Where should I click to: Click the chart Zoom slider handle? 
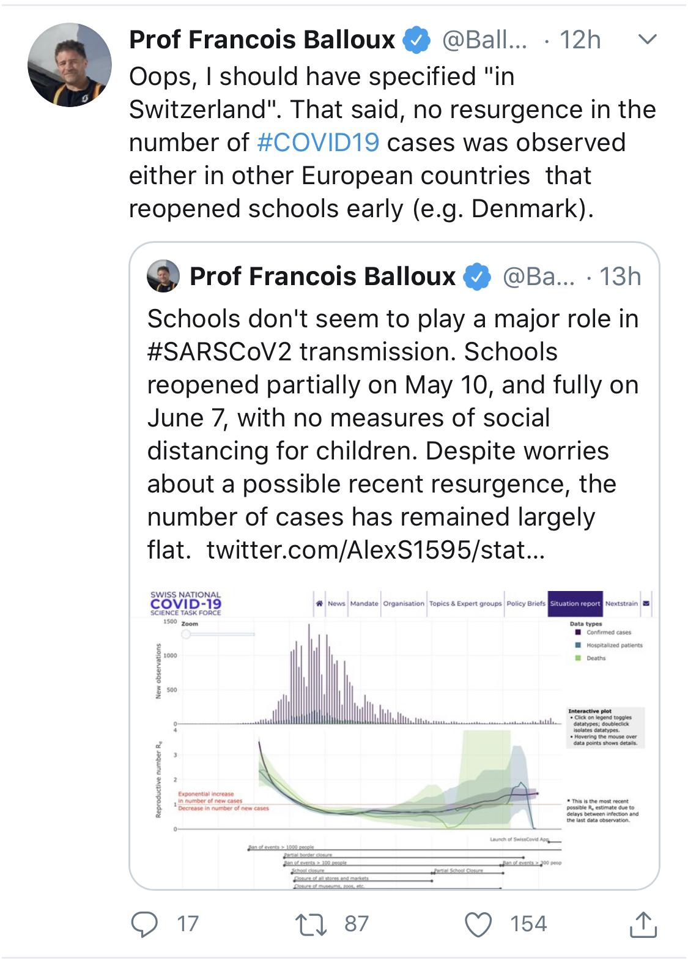tap(187, 634)
